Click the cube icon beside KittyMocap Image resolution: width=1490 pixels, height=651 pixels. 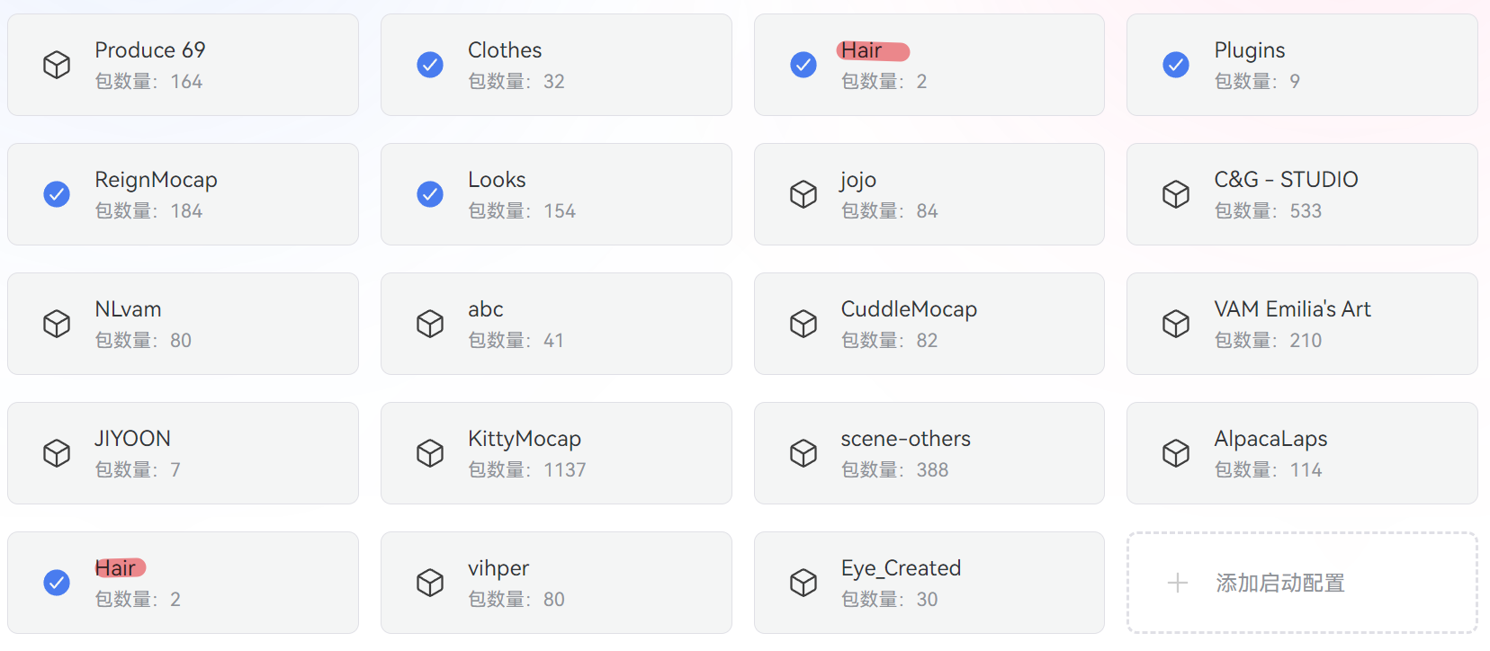pyautogui.click(x=429, y=452)
